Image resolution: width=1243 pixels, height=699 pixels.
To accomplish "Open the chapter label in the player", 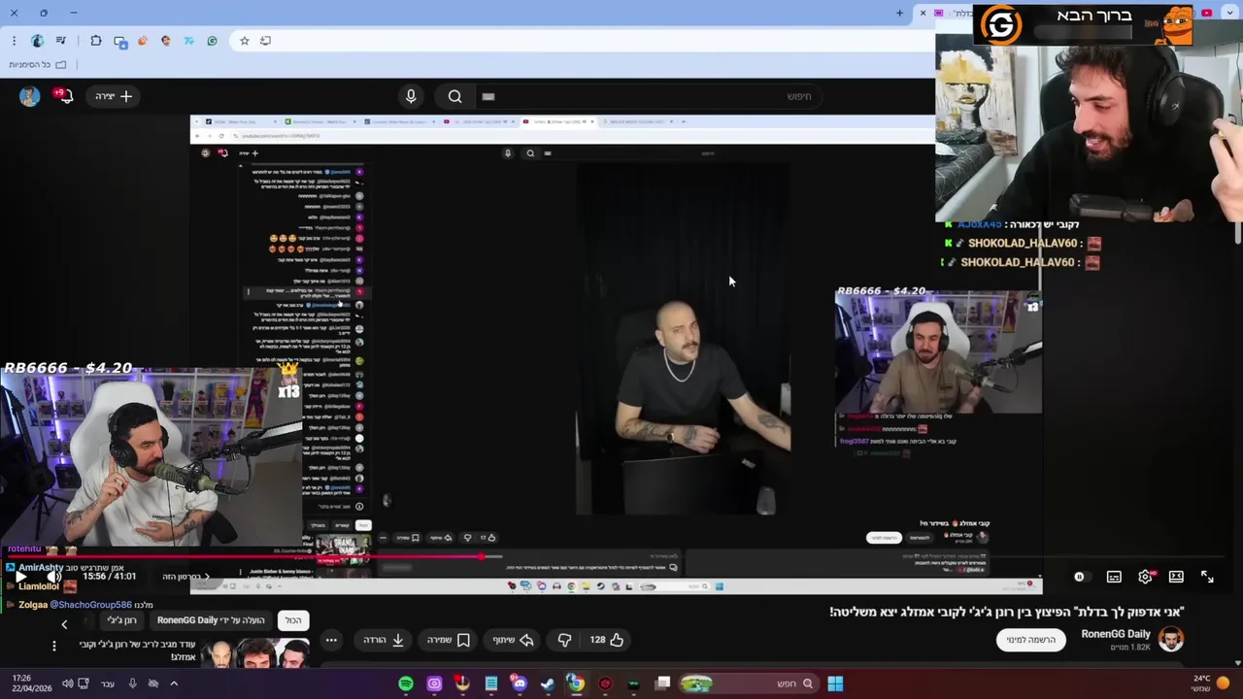I will [185, 577].
